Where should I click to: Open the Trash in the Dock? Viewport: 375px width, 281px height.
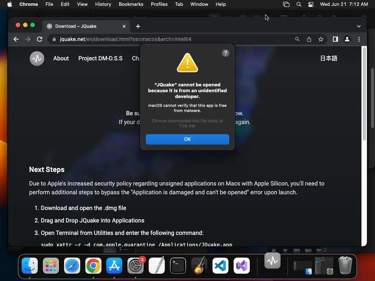pyautogui.click(x=346, y=265)
